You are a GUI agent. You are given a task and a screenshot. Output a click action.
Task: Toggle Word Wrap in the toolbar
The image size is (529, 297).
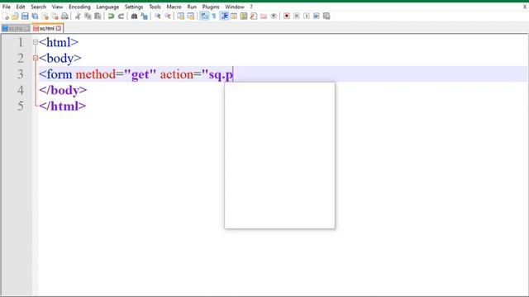point(204,16)
